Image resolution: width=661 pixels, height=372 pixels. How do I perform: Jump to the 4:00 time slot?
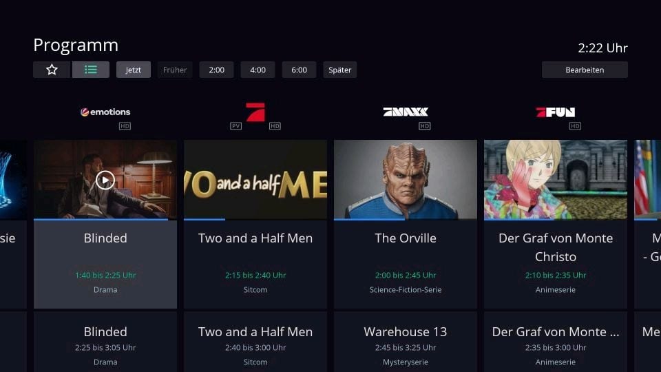(x=258, y=70)
